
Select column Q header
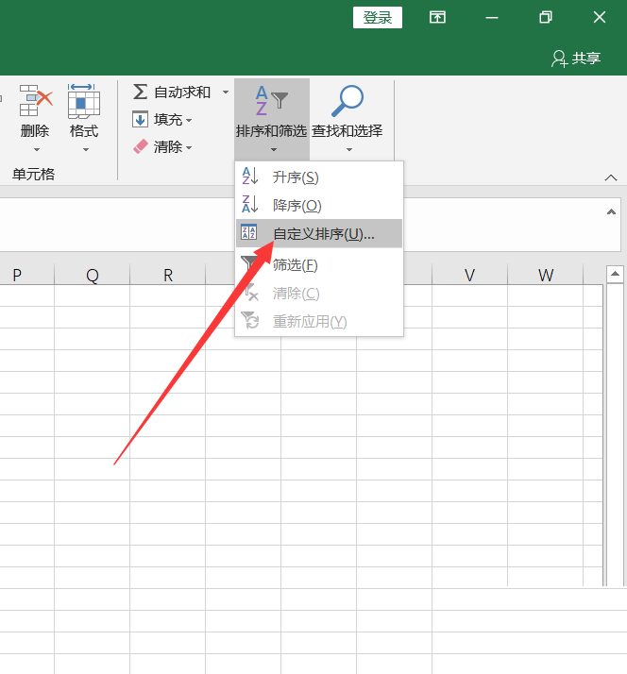(x=92, y=275)
